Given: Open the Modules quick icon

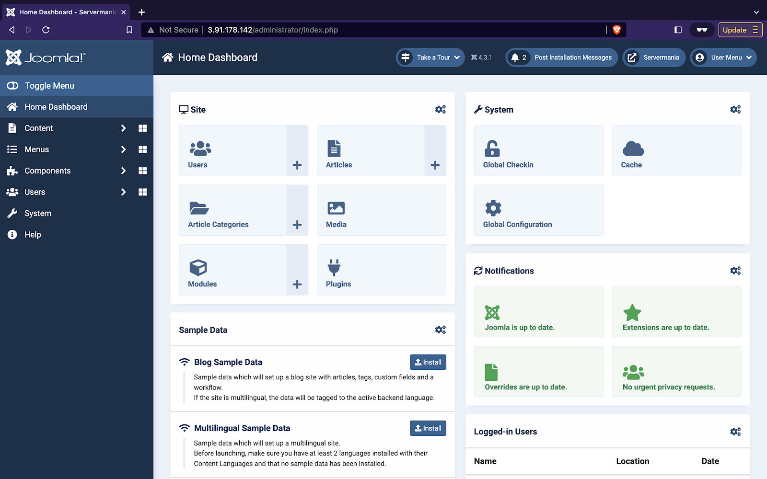Looking at the screenshot, I should pos(233,270).
